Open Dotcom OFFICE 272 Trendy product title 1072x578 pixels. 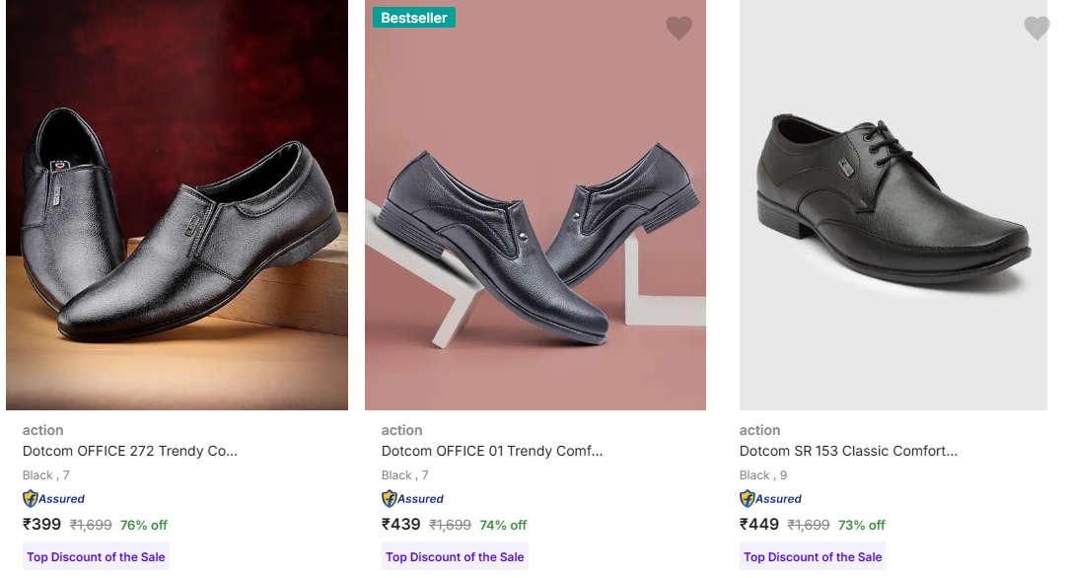130,451
